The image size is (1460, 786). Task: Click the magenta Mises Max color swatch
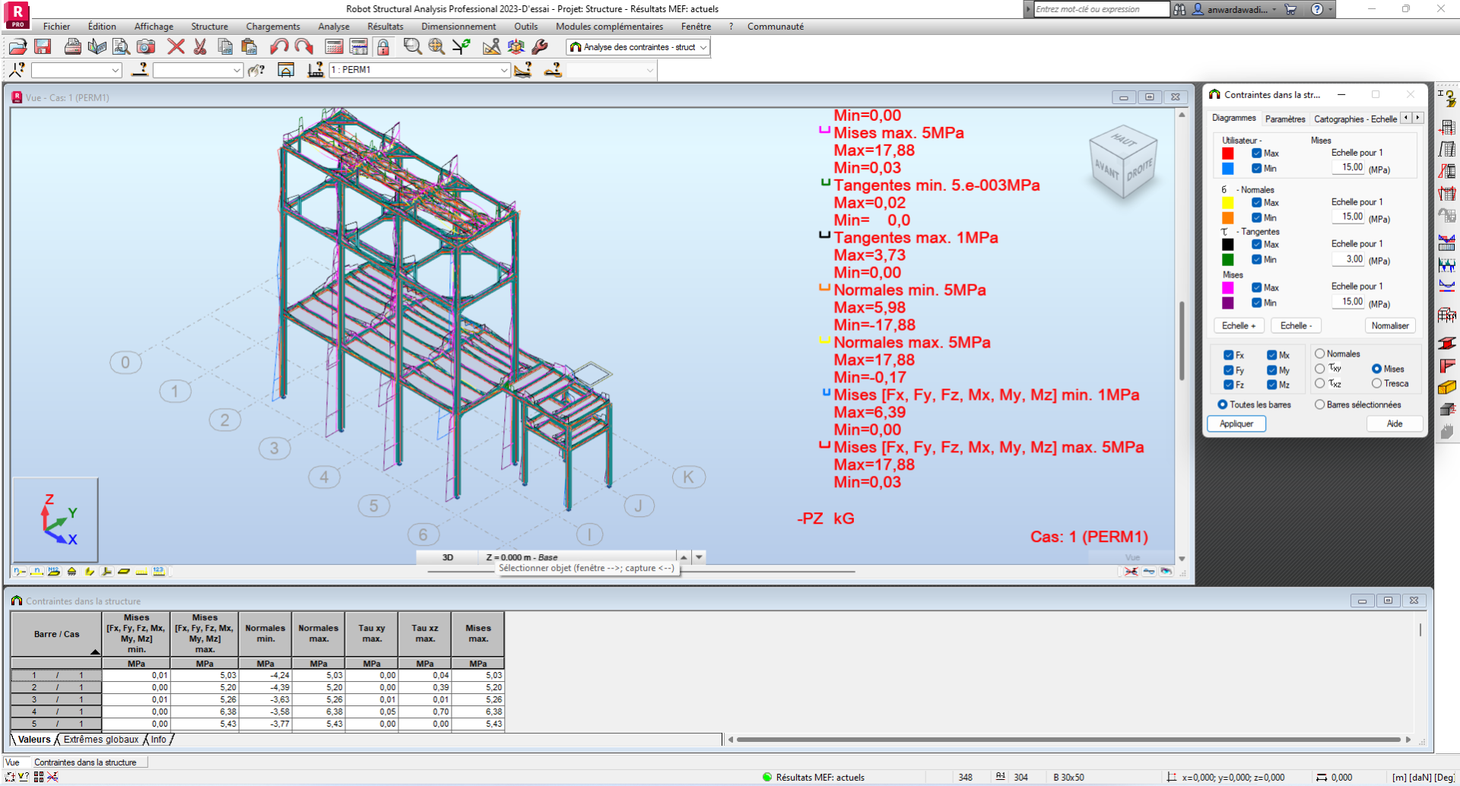[1227, 287]
